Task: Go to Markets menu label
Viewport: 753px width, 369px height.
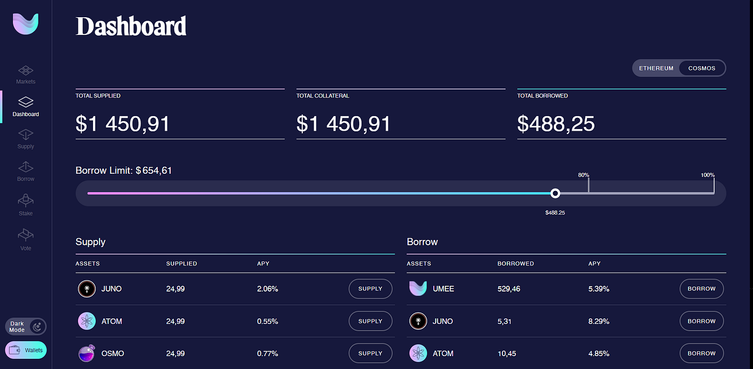Action: 26,82
